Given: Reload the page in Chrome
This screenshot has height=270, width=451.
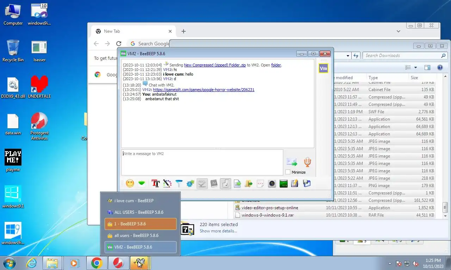Looking at the screenshot, I should pos(119,44).
